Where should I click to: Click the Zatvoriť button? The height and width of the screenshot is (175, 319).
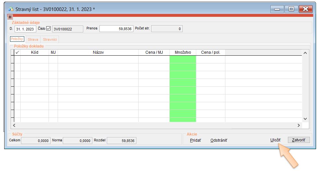click(x=299, y=140)
